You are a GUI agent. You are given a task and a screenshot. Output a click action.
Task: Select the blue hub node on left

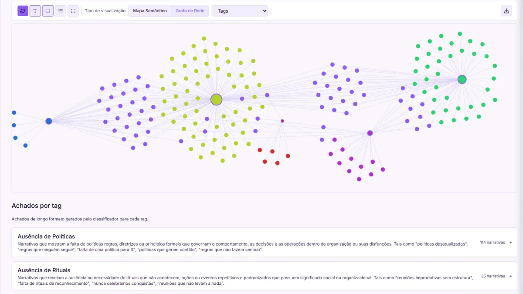pyautogui.click(x=49, y=121)
